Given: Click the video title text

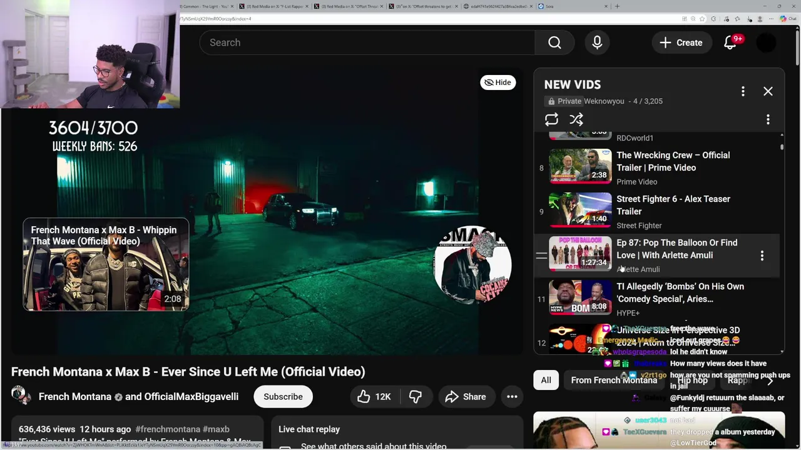Looking at the screenshot, I should click(188, 372).
